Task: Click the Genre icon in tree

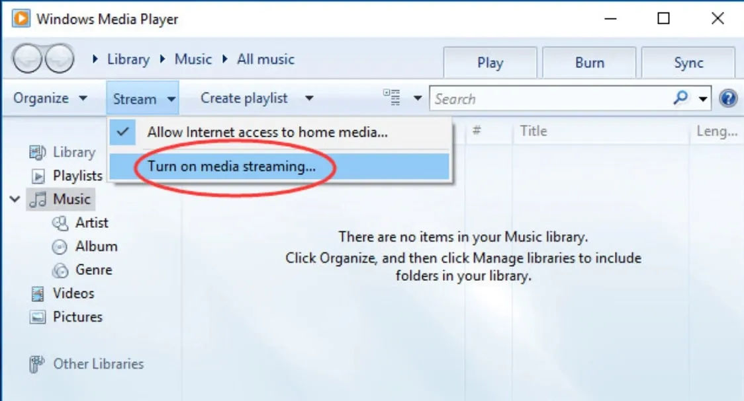Action: tap(60, 270)
